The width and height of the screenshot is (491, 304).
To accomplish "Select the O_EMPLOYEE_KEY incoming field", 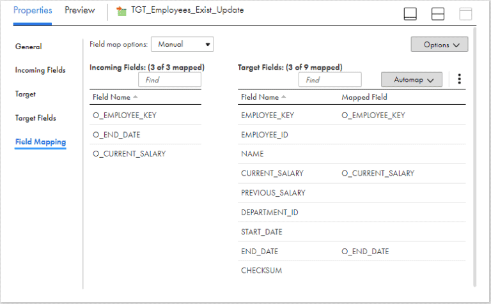I will 125,116.
